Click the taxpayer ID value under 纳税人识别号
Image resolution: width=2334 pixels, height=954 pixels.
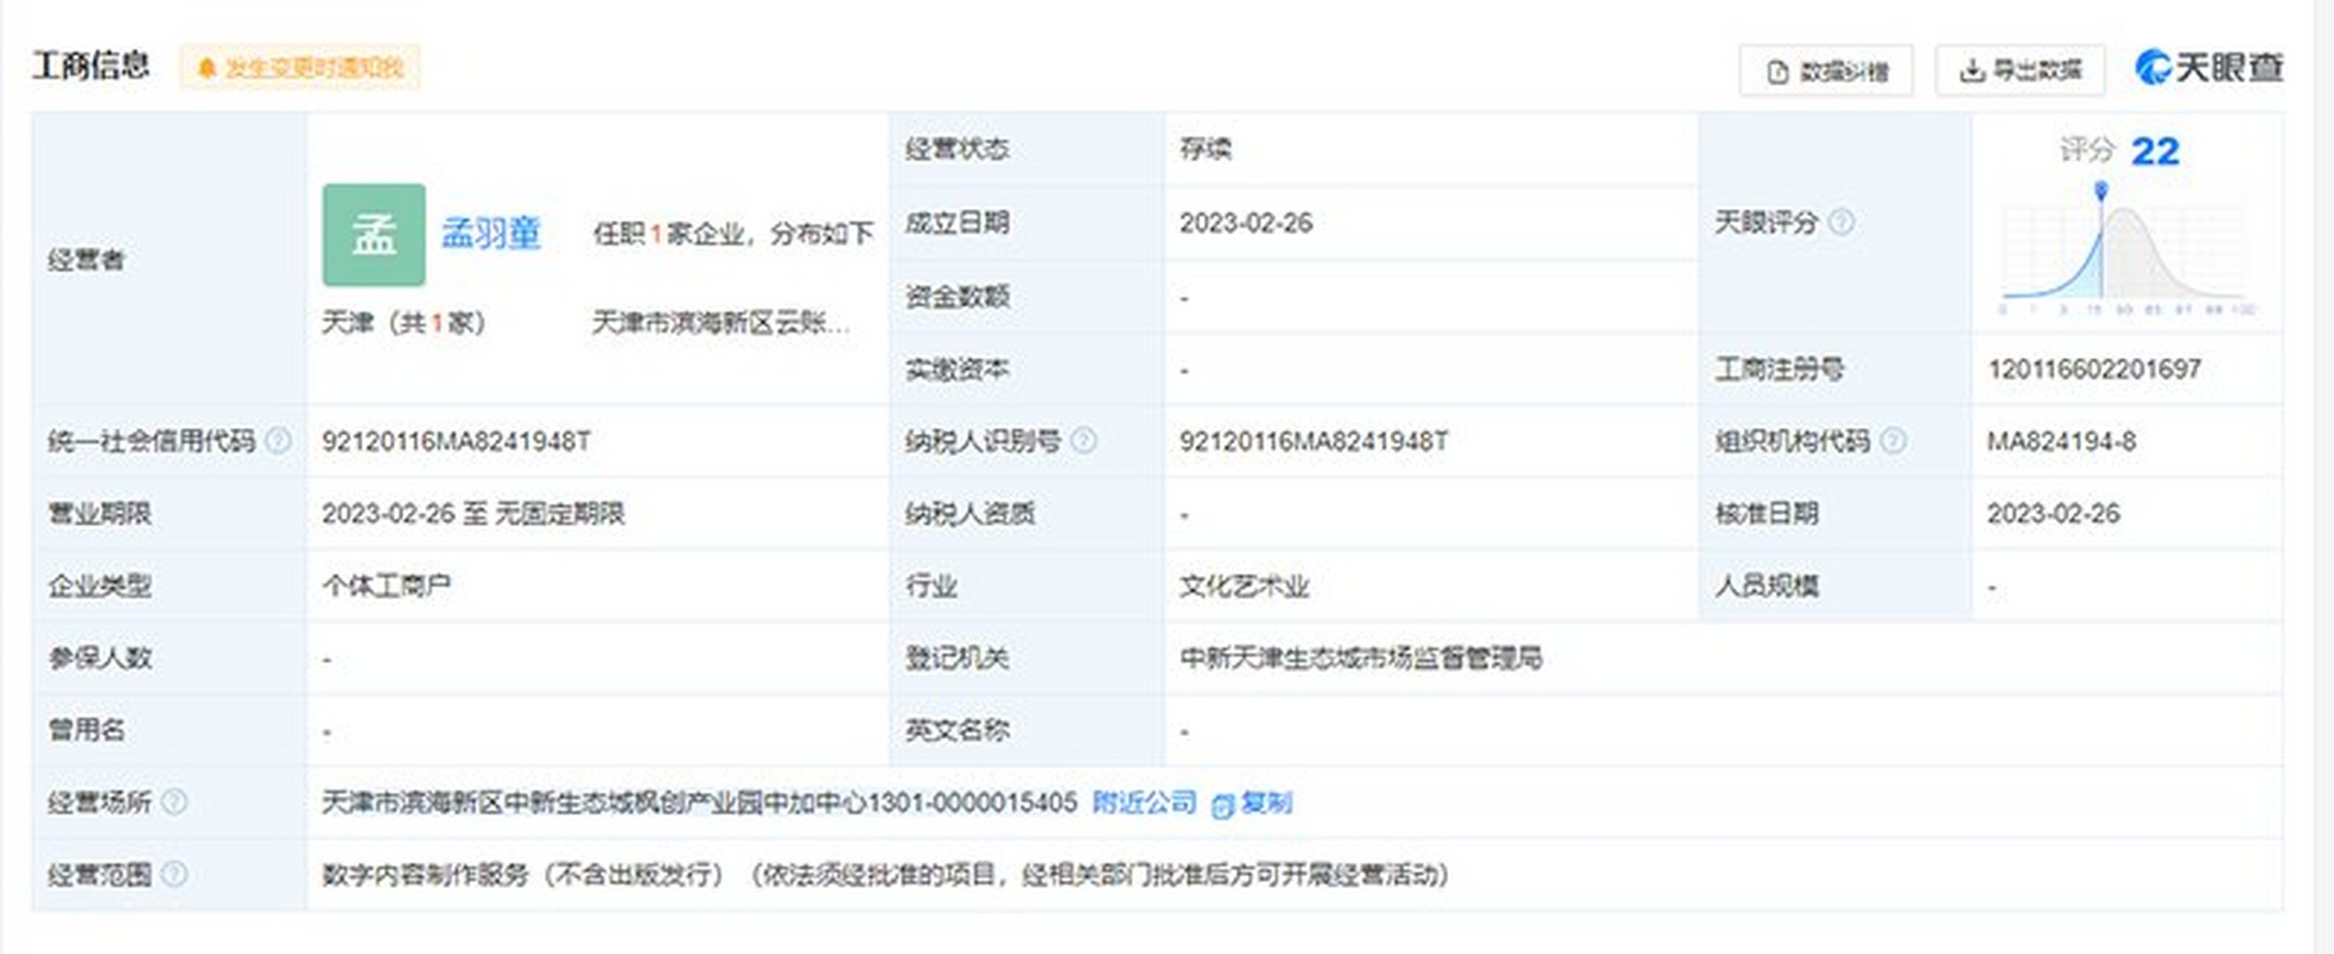[1313, 441]
